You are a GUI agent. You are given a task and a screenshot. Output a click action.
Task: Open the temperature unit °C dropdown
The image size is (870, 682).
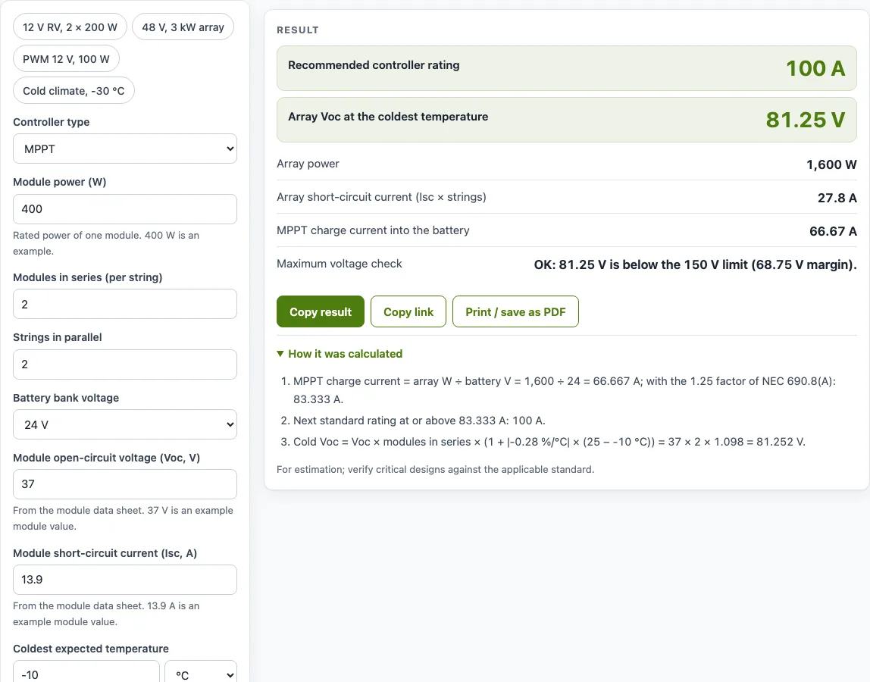click(201, 673)
